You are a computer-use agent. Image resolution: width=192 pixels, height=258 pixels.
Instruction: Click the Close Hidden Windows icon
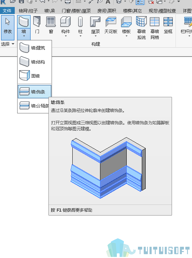point(151,2)
